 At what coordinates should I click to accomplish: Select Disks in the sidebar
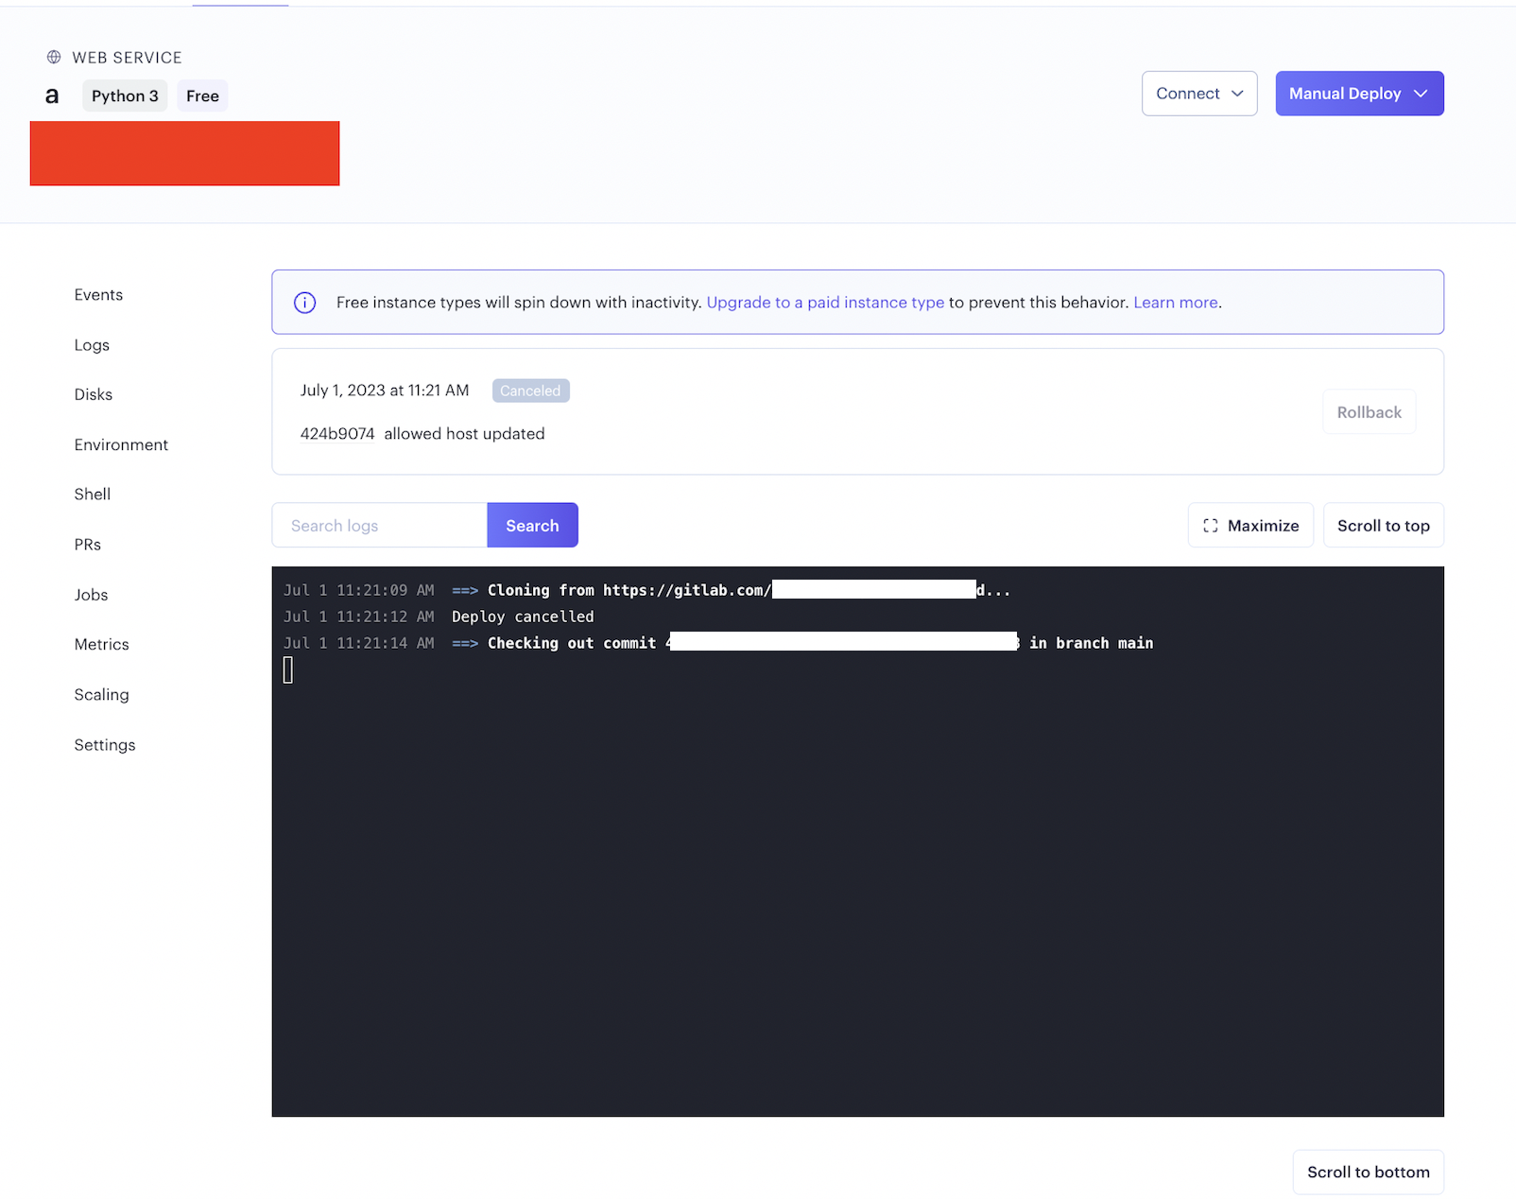click(94, 394)
